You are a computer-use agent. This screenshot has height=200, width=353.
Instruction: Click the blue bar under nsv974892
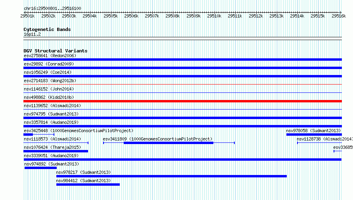(40, 168)
